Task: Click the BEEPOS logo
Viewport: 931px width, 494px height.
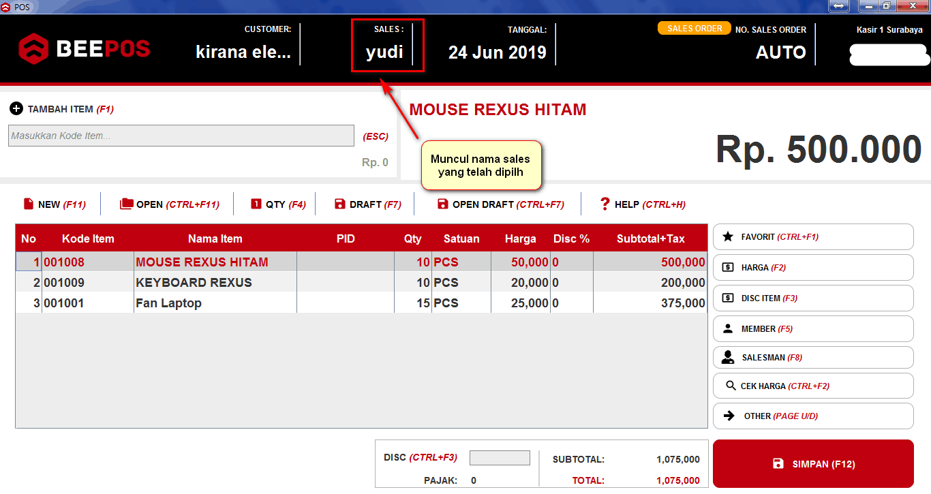Action: pos(85,48)
